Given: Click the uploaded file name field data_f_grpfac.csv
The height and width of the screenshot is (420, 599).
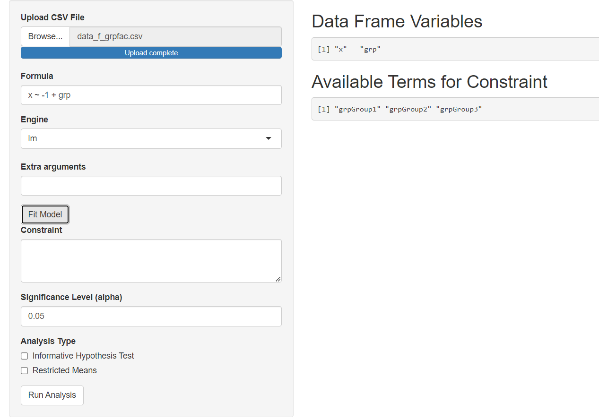Looking at the screenshot, I should (175, 36).
